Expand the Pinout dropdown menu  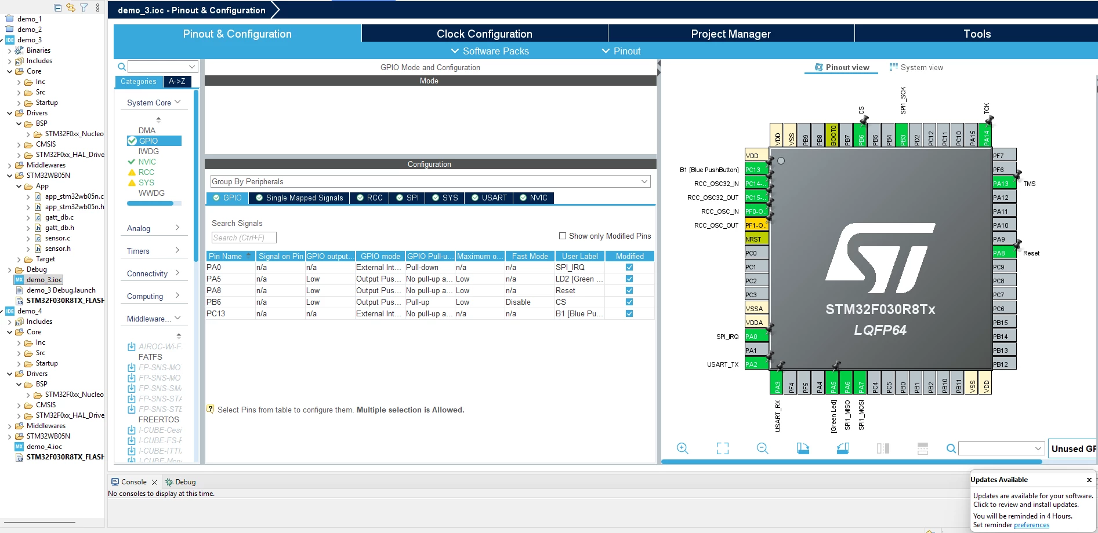621,51
